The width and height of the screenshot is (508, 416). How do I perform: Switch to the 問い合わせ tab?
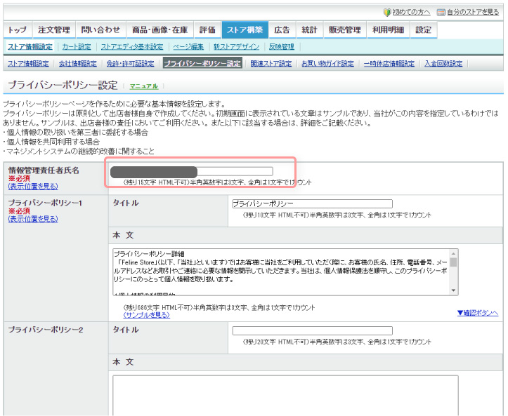click(x=100, y=30)
